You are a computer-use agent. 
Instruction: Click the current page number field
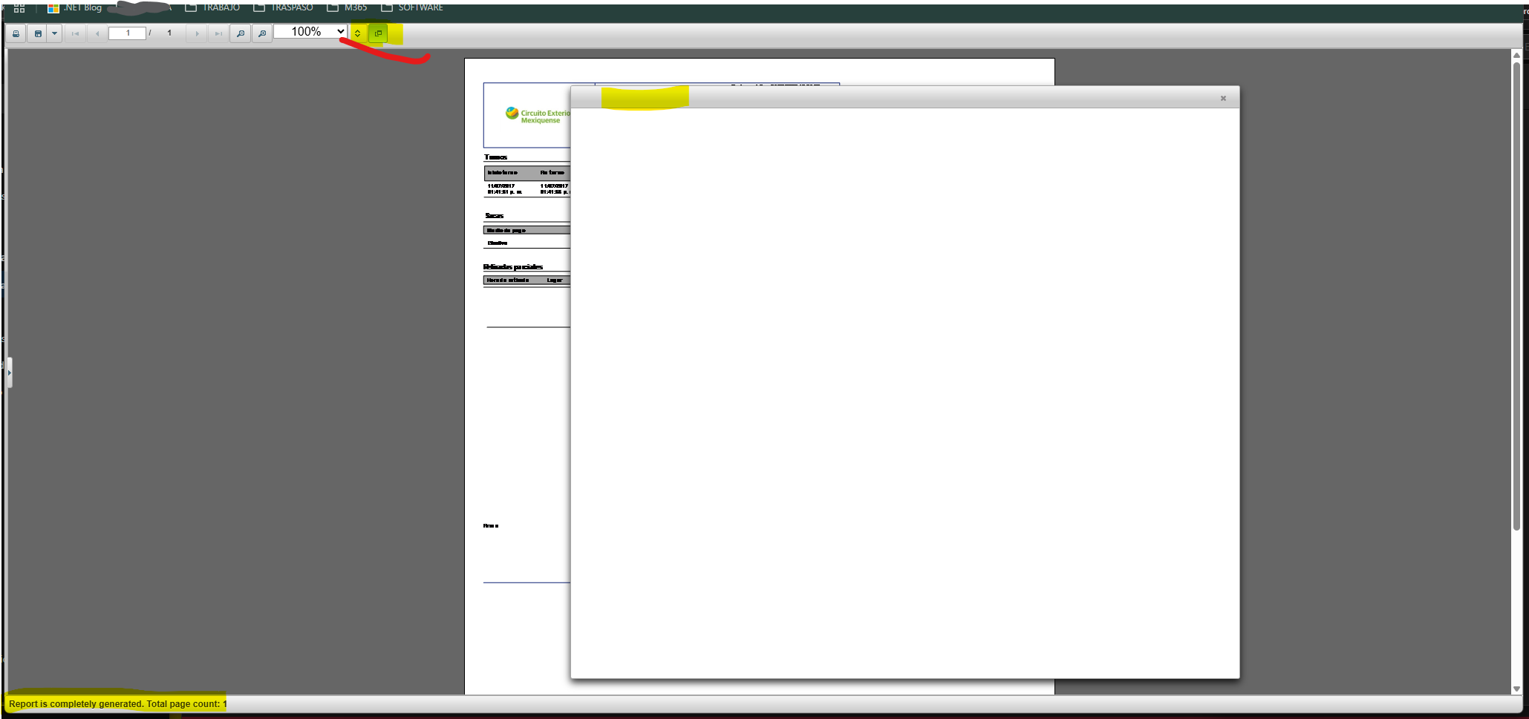coord(127,33)
